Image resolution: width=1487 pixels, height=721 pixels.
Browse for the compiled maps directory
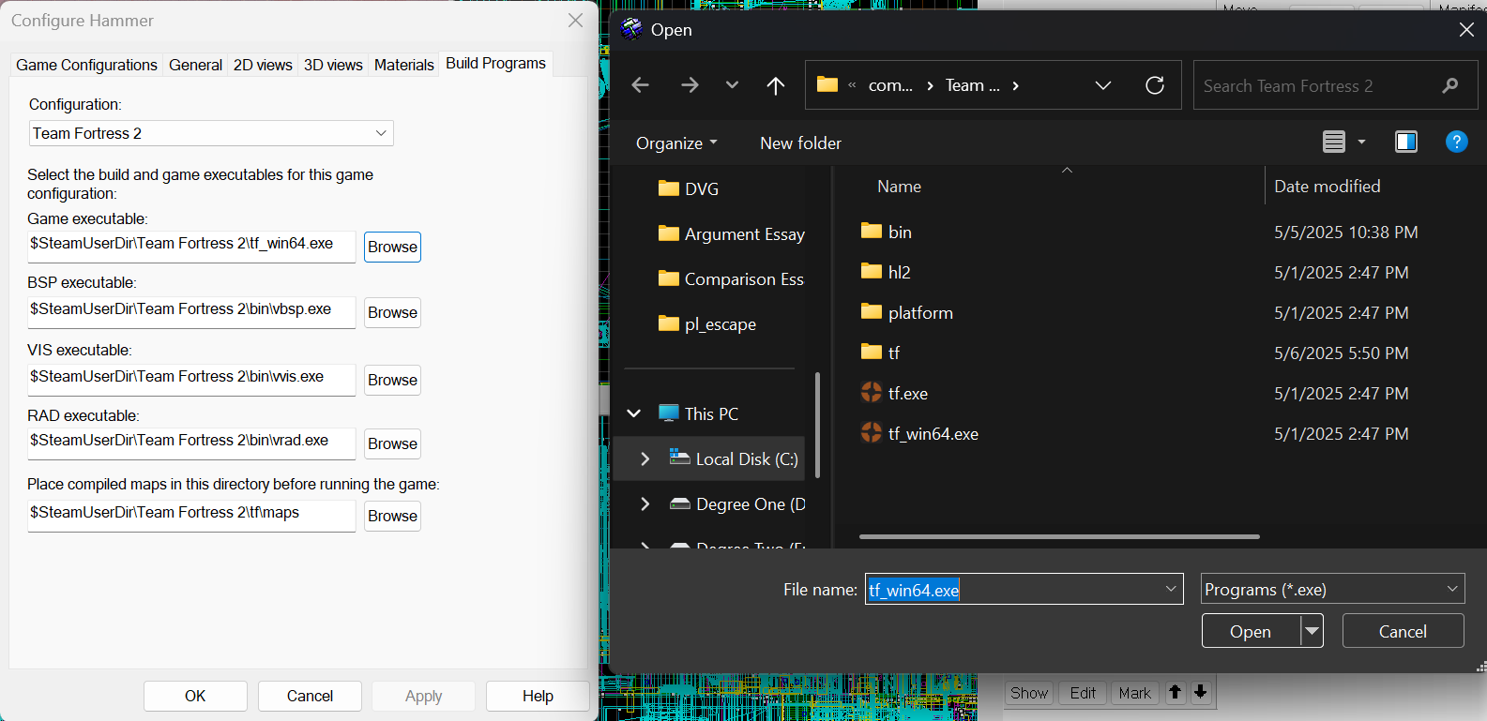[x=392, y=516]
